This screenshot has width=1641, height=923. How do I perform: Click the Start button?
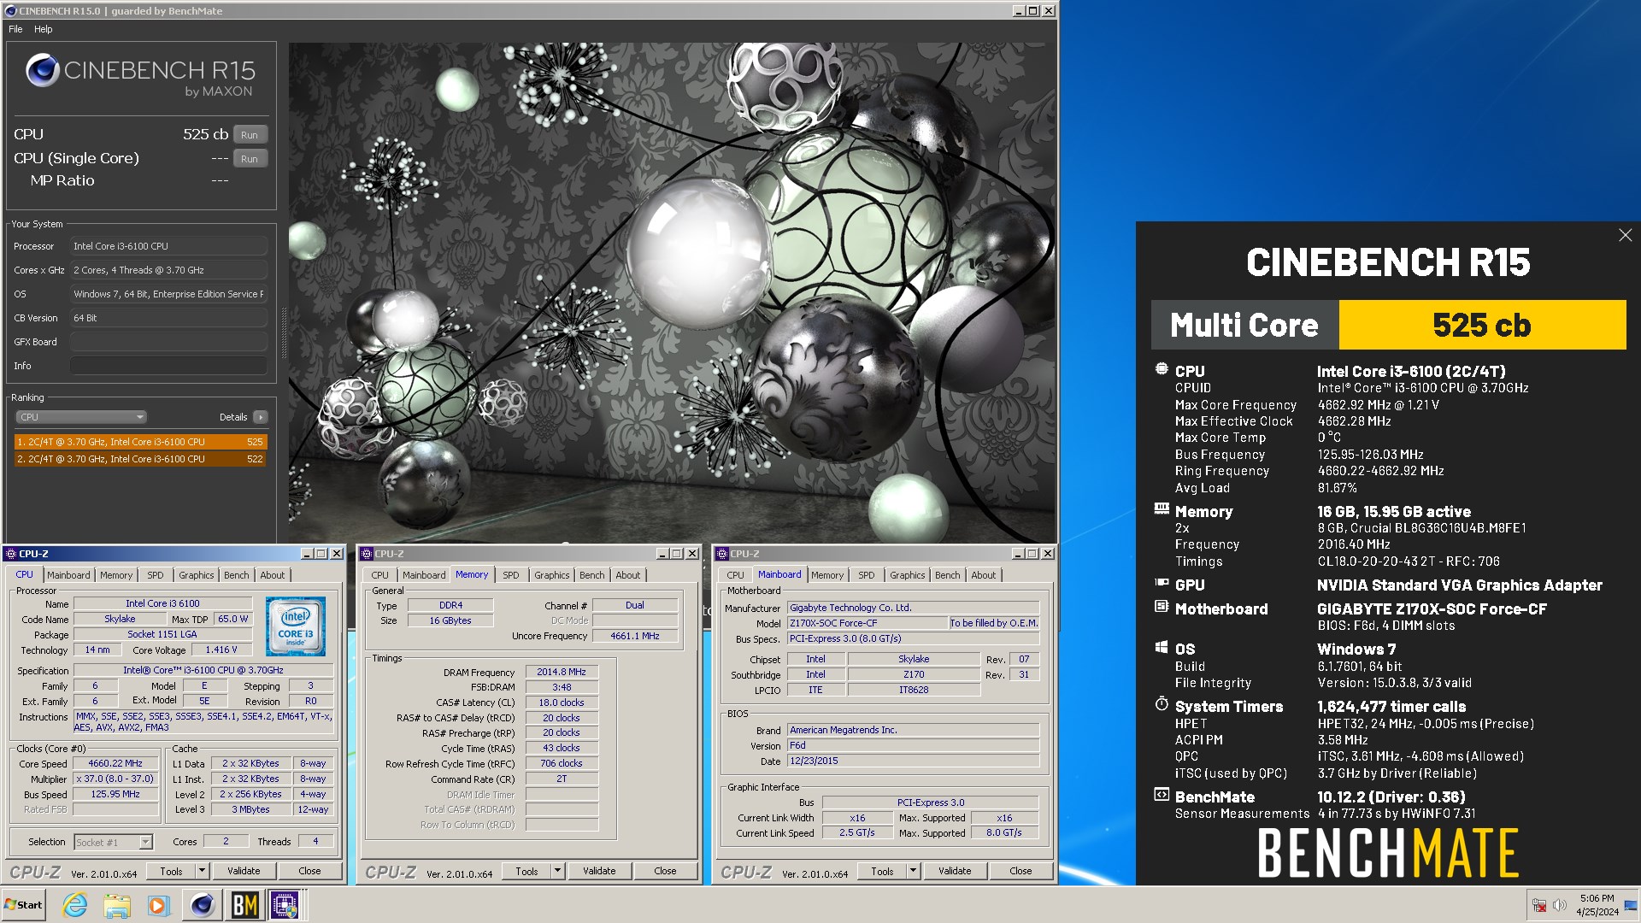point(23,905)
